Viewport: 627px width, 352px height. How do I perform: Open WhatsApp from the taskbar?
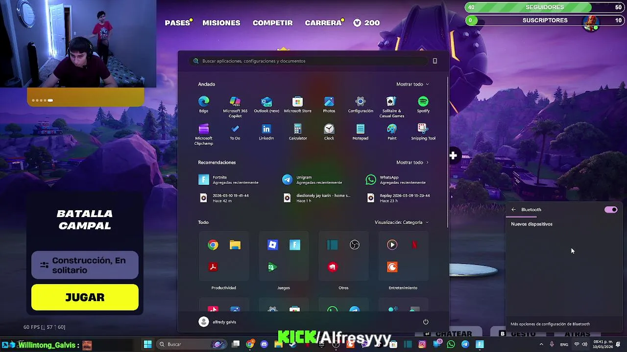pos(451,344)
